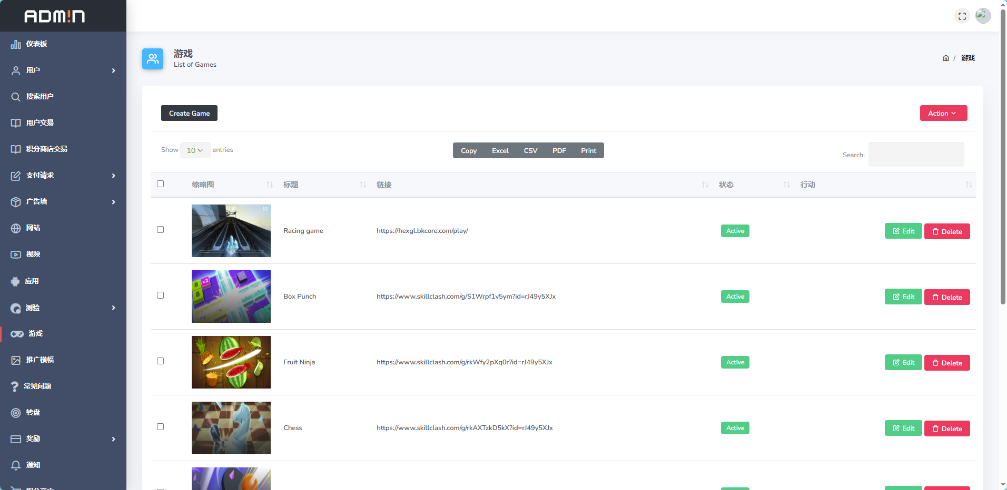This screenshot has height=490, width=1007.
Task: Tick the select-all checkbox in table header
Action: [161, 184]
